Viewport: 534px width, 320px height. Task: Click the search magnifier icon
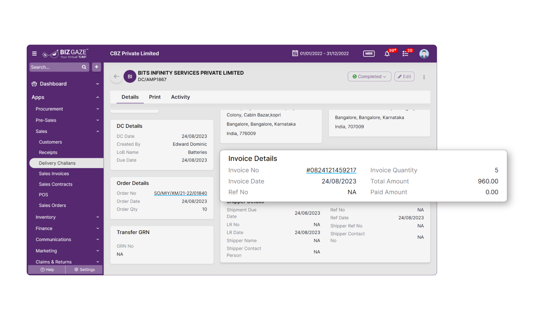pyautogui.click(x=84, y=67)
